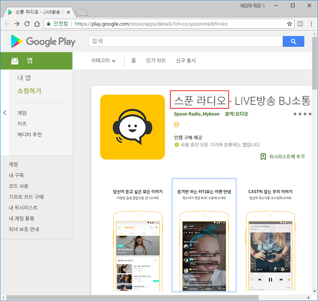Open first screenshot 당신이 듣고 싶은 모든 이야기
The height and width of the screenshot is (301, 318).
click(138, 235)
